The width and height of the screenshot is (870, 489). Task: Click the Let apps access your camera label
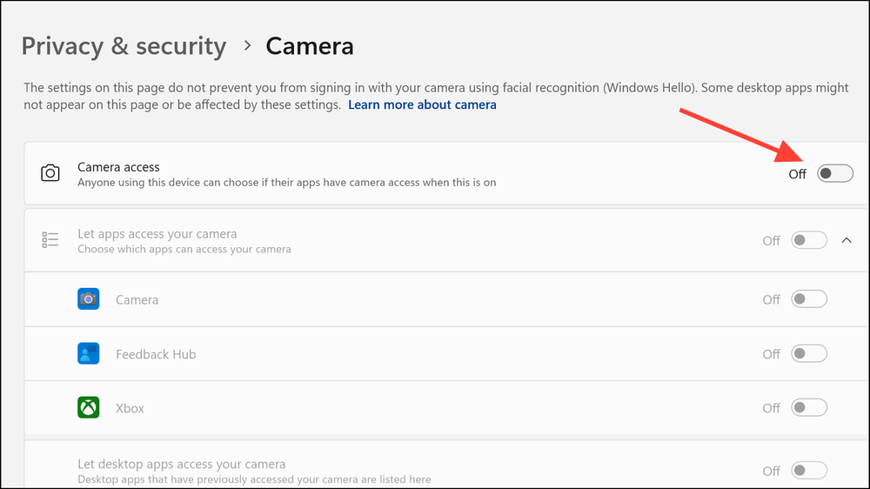pyautogui.click(x=157, y=234)
